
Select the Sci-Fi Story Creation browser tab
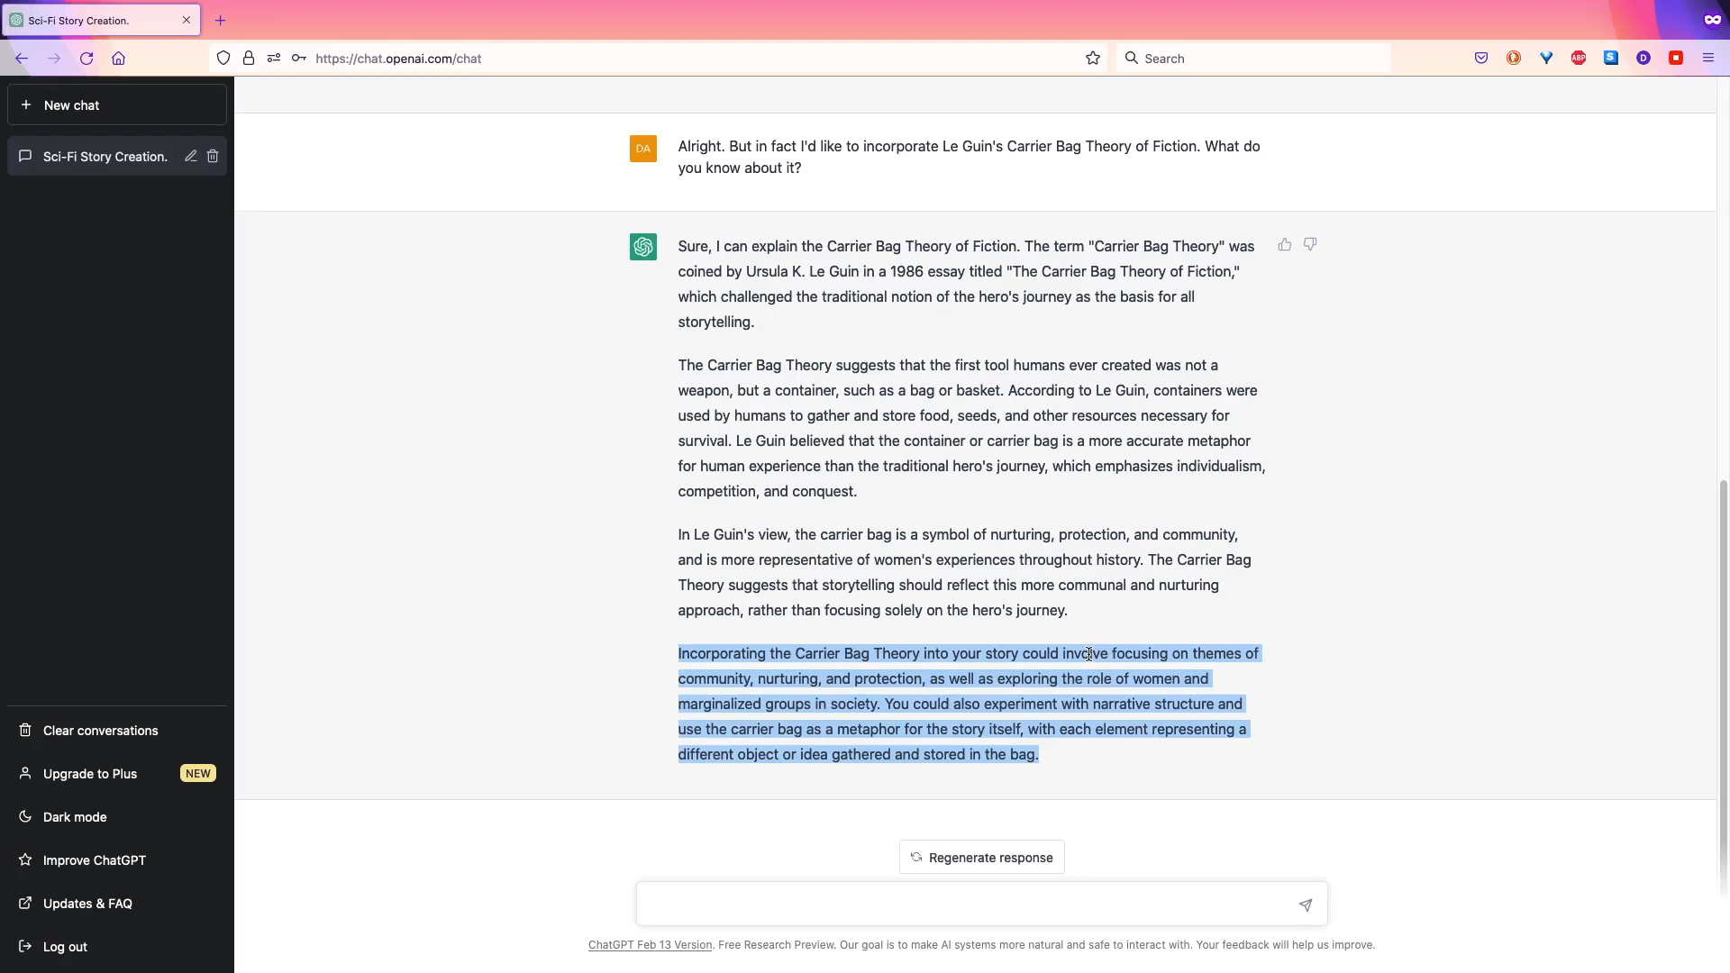90,20
